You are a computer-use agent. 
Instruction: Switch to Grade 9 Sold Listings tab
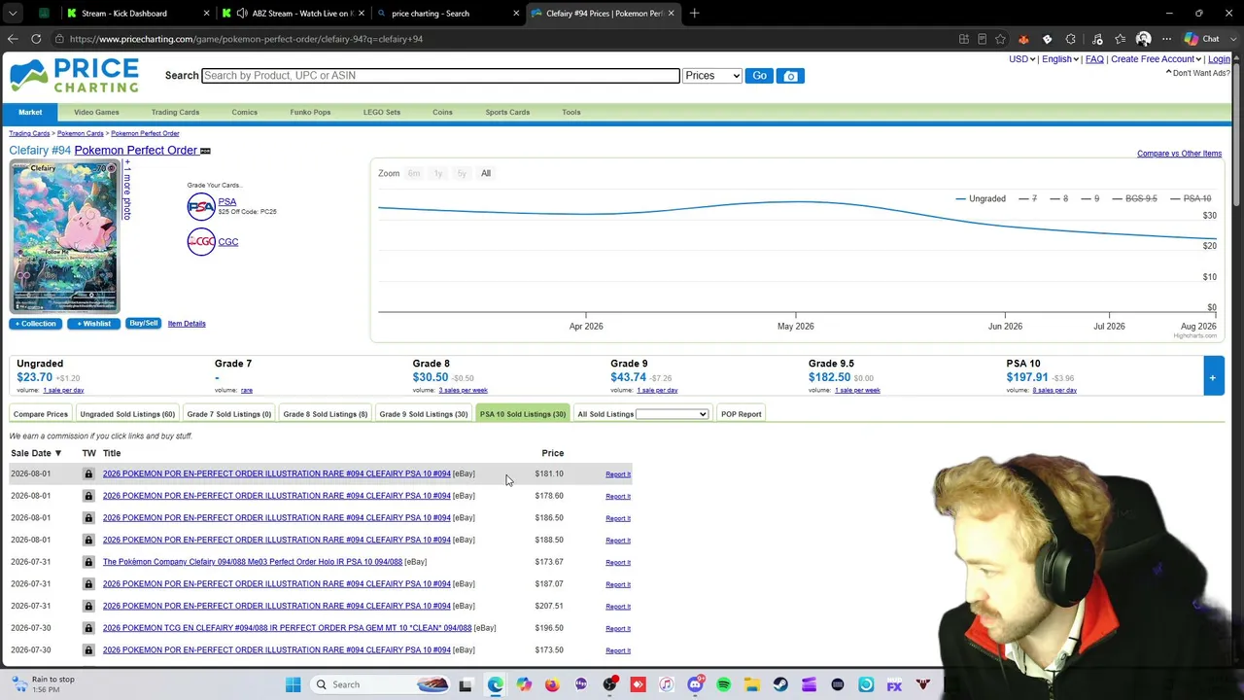click(x=424, y=414)
